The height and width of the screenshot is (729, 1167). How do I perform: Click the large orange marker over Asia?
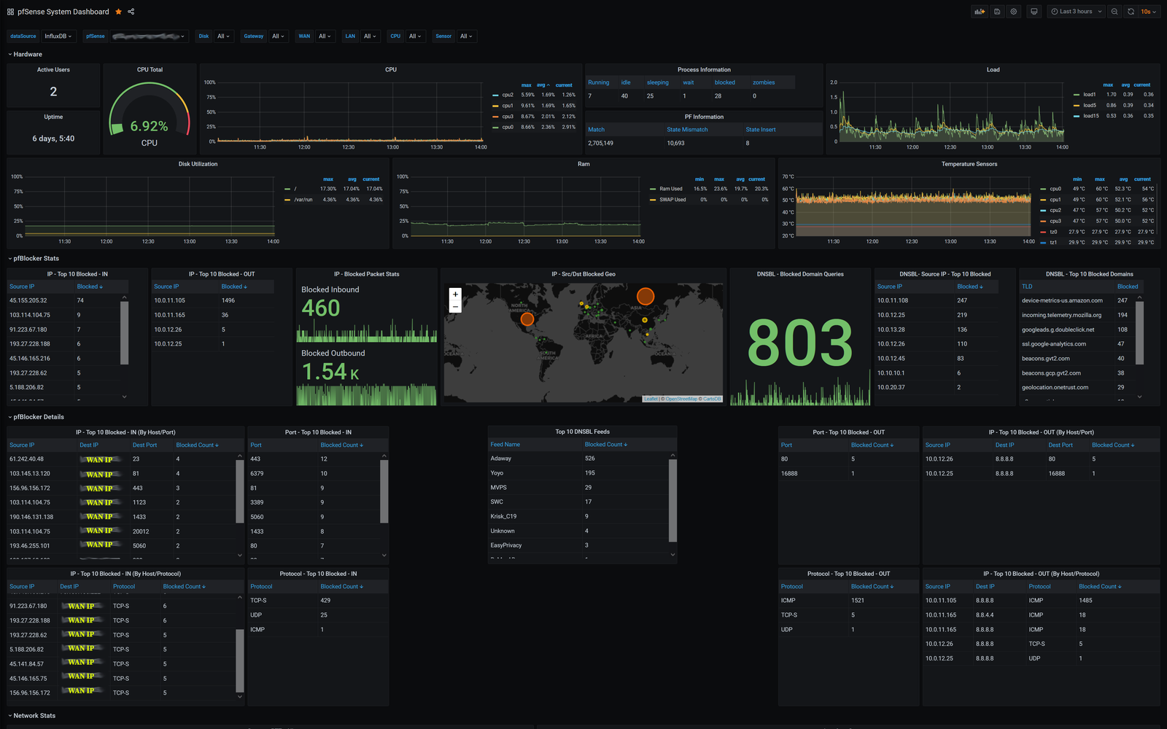pyautogui.click(x=645, y=296)
